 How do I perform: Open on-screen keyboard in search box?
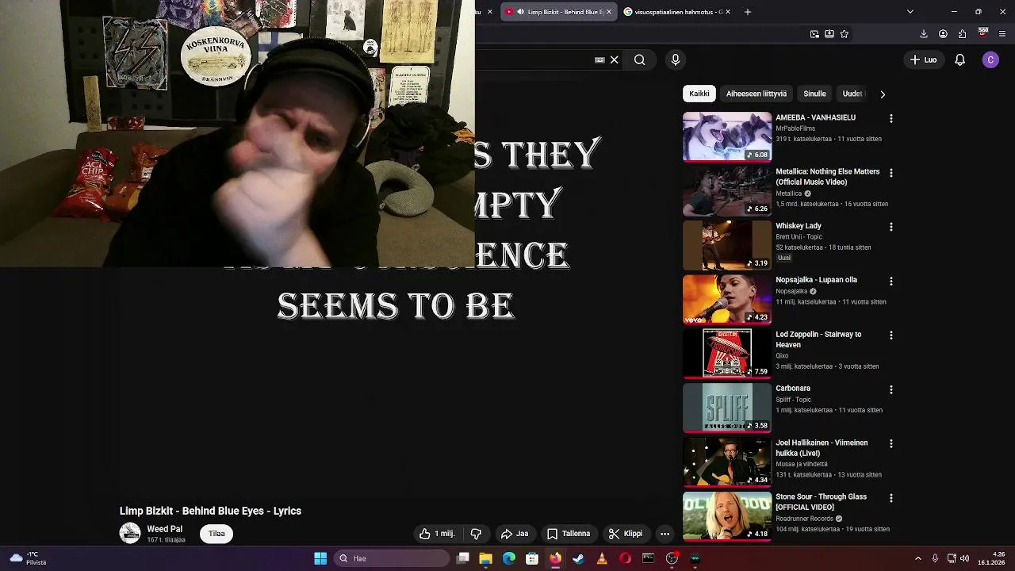[x=599, y=59]
